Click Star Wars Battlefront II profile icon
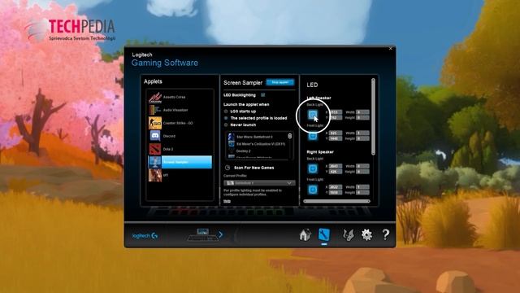 coord(231,137)
